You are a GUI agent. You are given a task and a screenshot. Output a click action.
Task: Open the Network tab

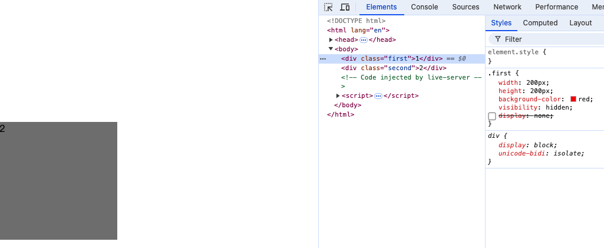507,7
